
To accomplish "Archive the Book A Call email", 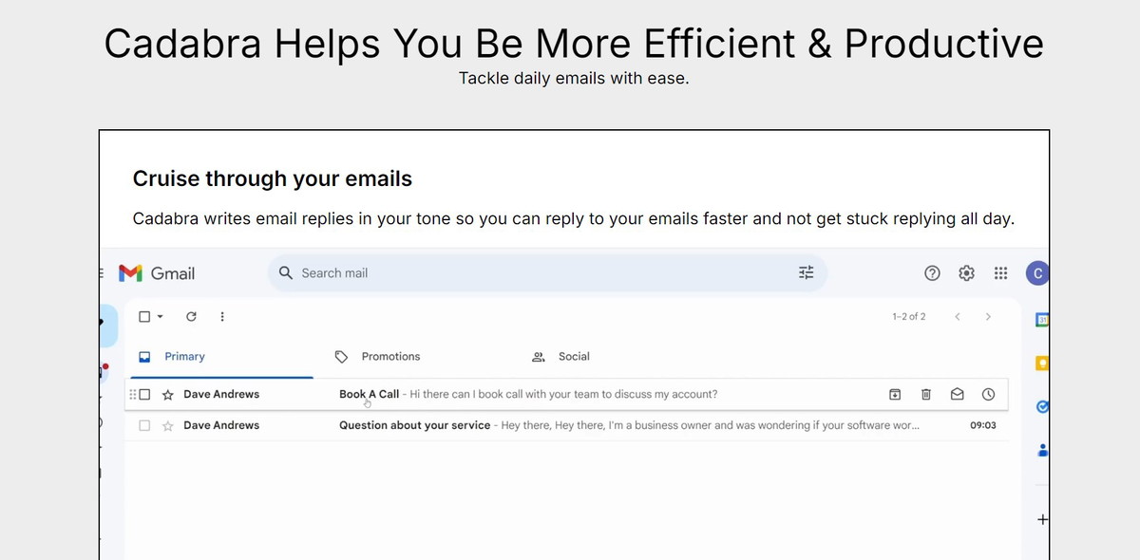I will click(895, 394).
